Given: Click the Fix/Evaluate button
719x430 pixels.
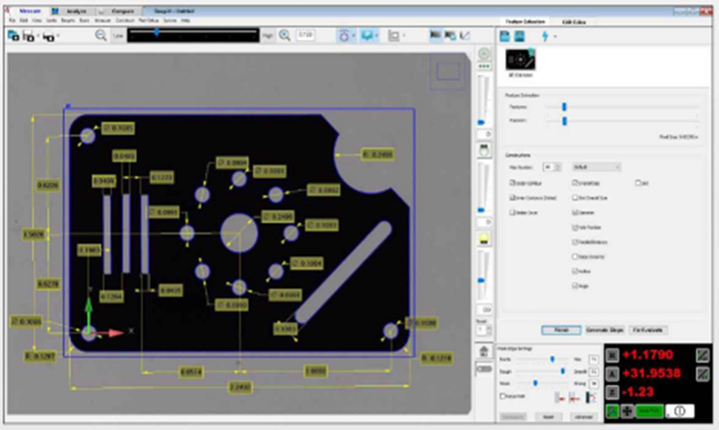Looking at the screenshot, I should 648,329.
